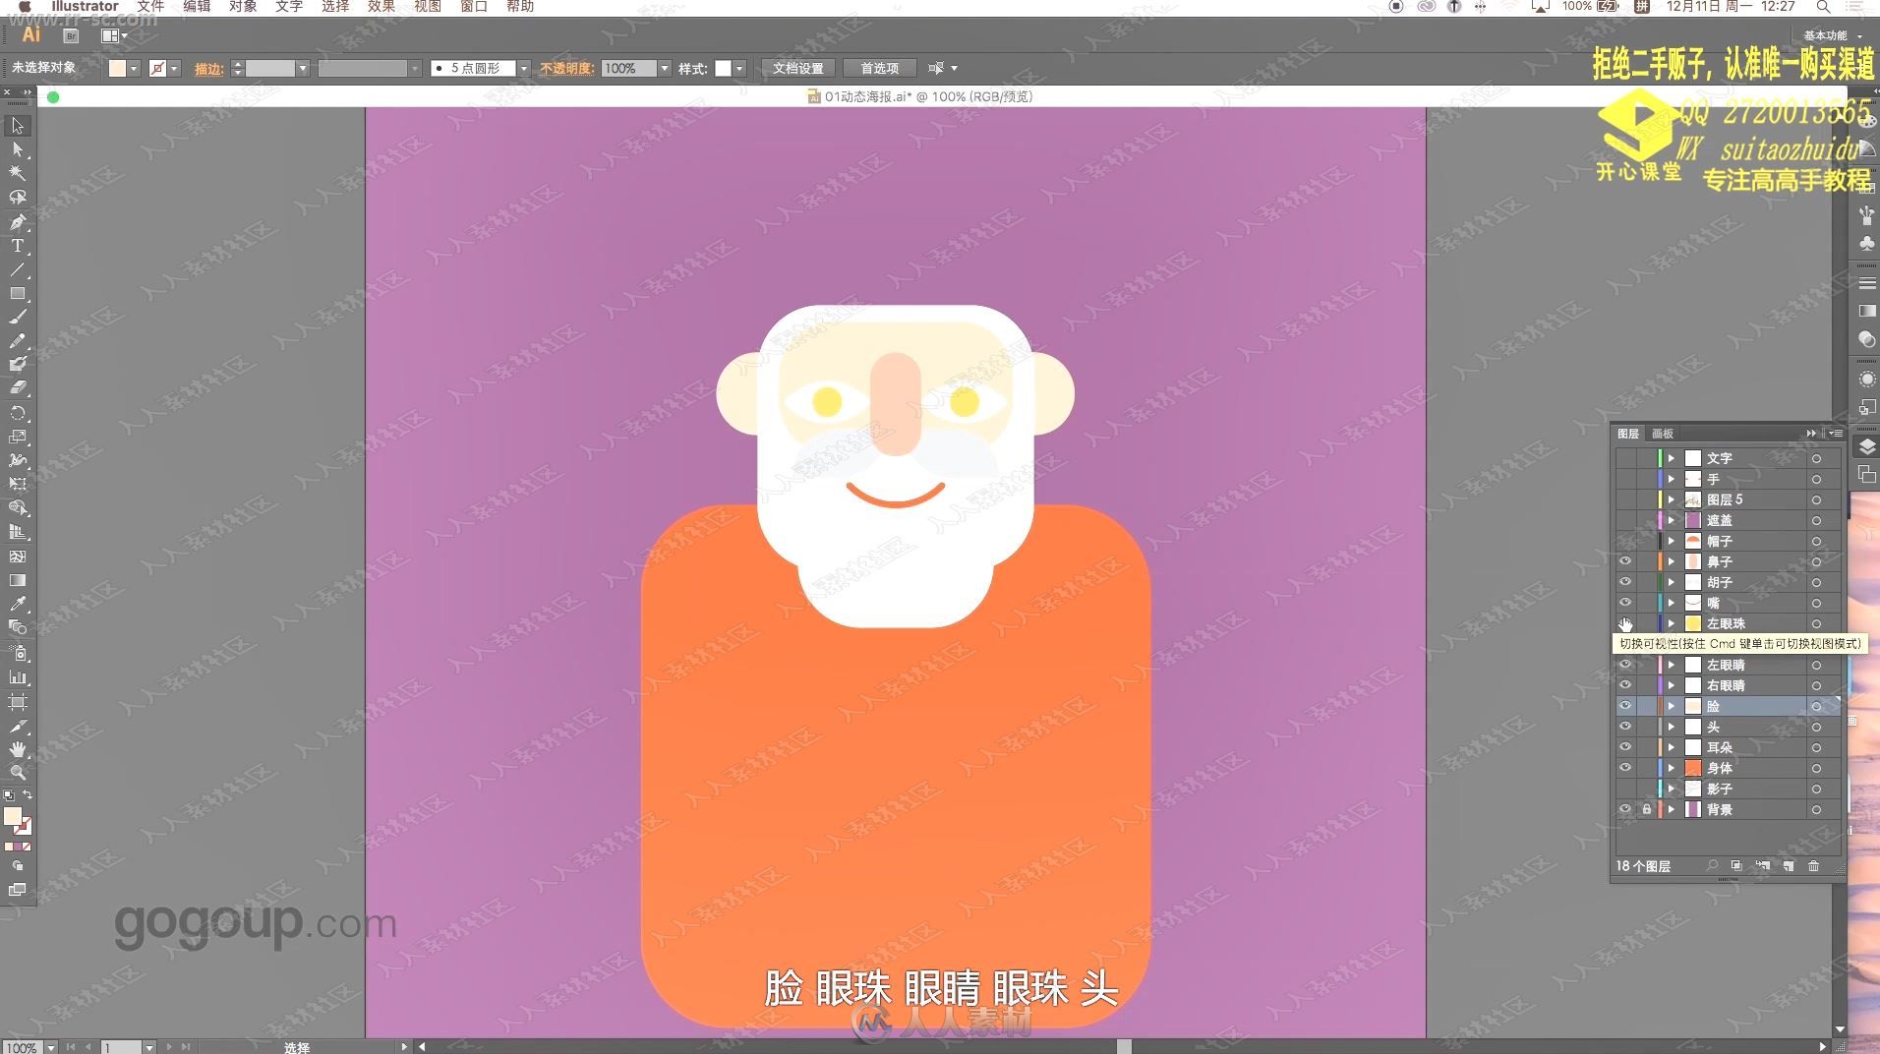The width and height of the screenshot is (1880, 1054).
Task: Click the 样式 style swatch
Action: point(723,68)
